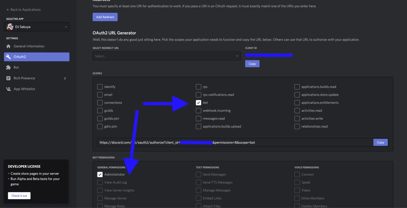The height and width of the screenshot is (208, 407).
Task: Check the Embed Links permission
Action: tap(198, 198)
